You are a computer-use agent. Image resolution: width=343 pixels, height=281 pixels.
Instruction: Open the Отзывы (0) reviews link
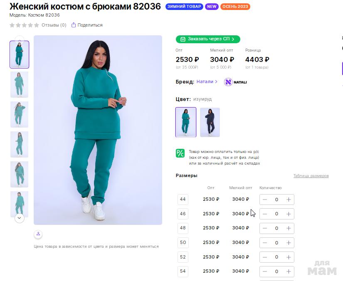pyautogui.click(x=54, y=25)
